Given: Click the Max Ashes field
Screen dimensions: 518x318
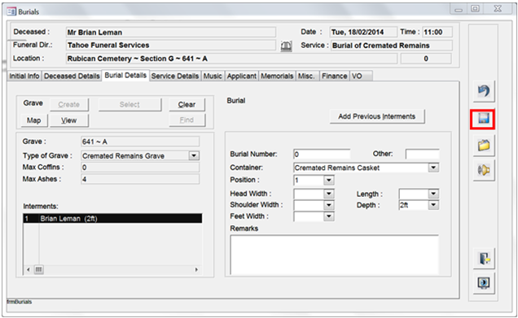Looking at the screenshot, I should [140, 179].
